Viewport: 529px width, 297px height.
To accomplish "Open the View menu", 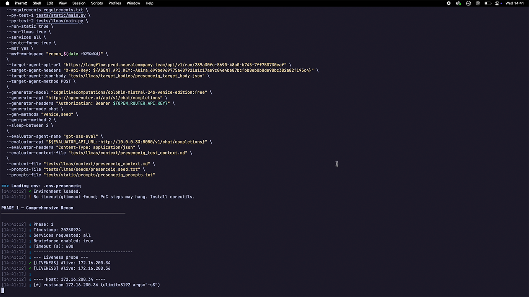I will (62, 3).
